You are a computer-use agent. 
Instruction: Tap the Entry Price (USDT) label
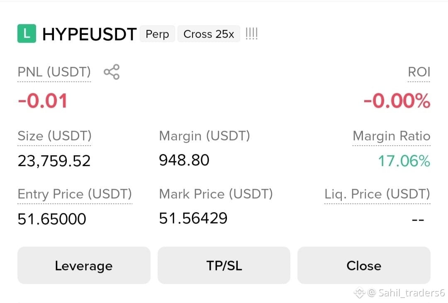[x=75, y=194]
